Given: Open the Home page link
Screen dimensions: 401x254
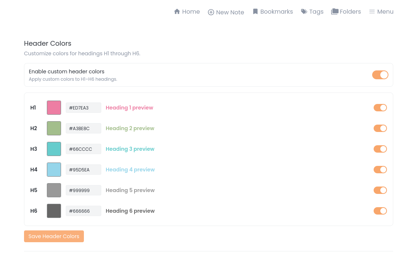Looking at the screenshot, I should [187, 12].
